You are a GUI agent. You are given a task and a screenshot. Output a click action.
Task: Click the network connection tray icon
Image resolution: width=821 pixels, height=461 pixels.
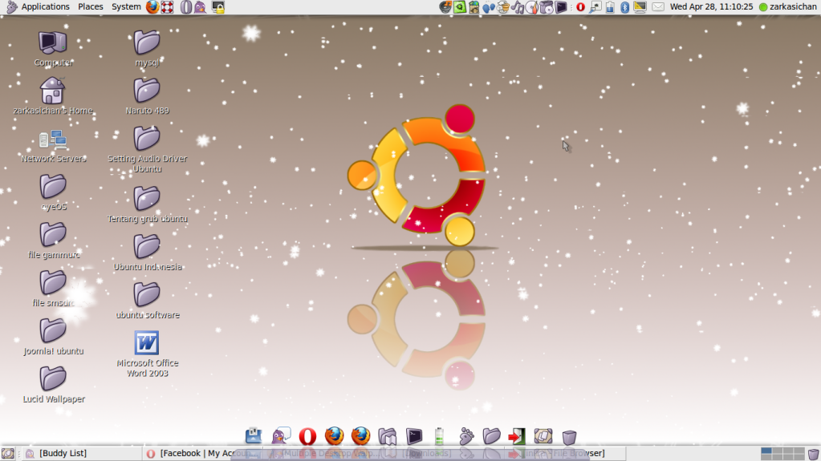tap(595, 6)
